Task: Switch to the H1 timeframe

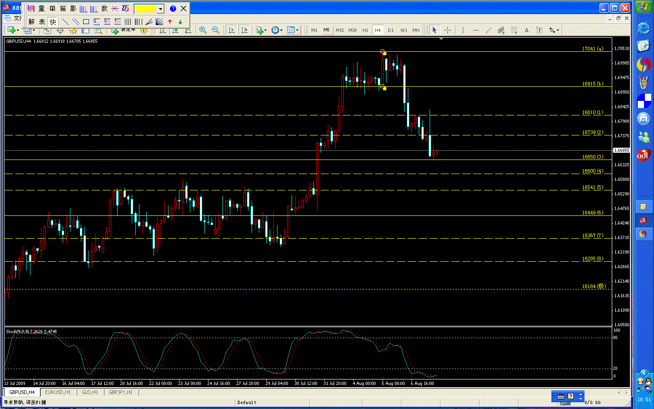Action: 365,30
